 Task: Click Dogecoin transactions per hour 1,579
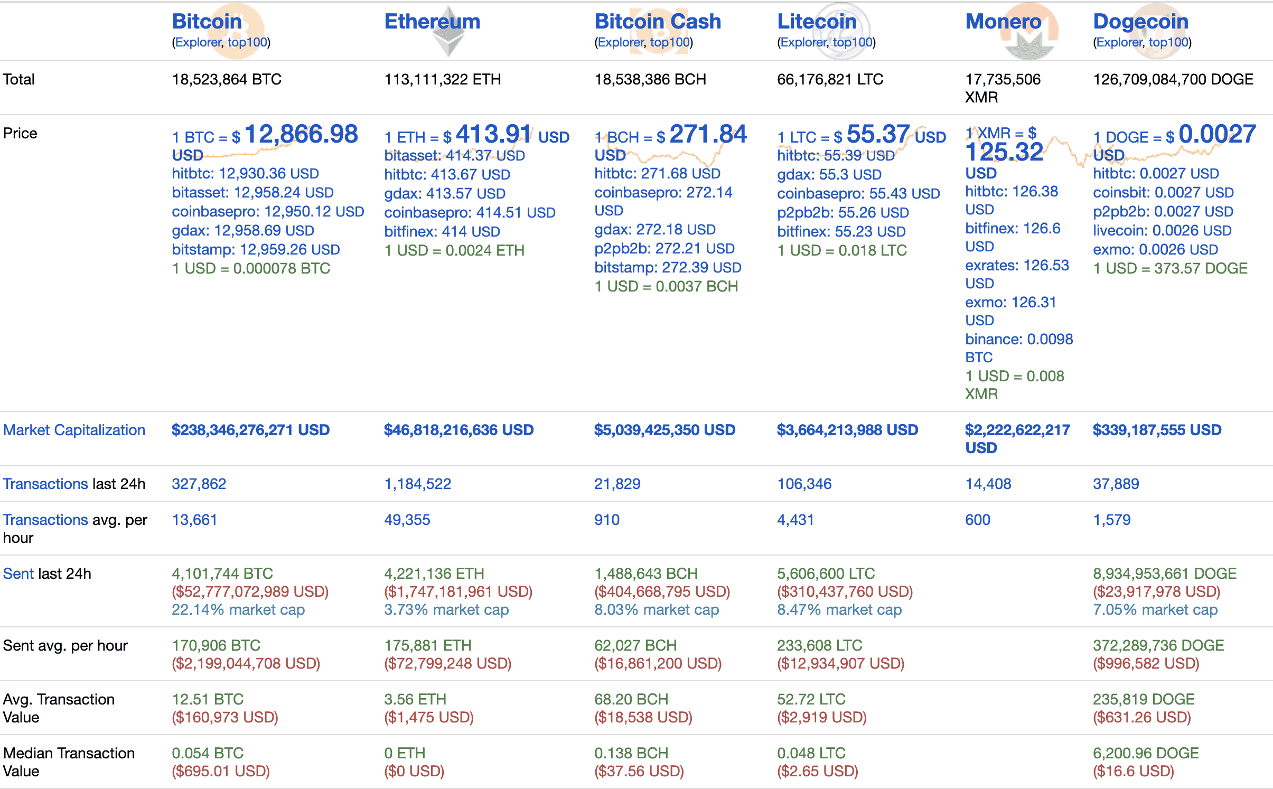pos(1111,520)
